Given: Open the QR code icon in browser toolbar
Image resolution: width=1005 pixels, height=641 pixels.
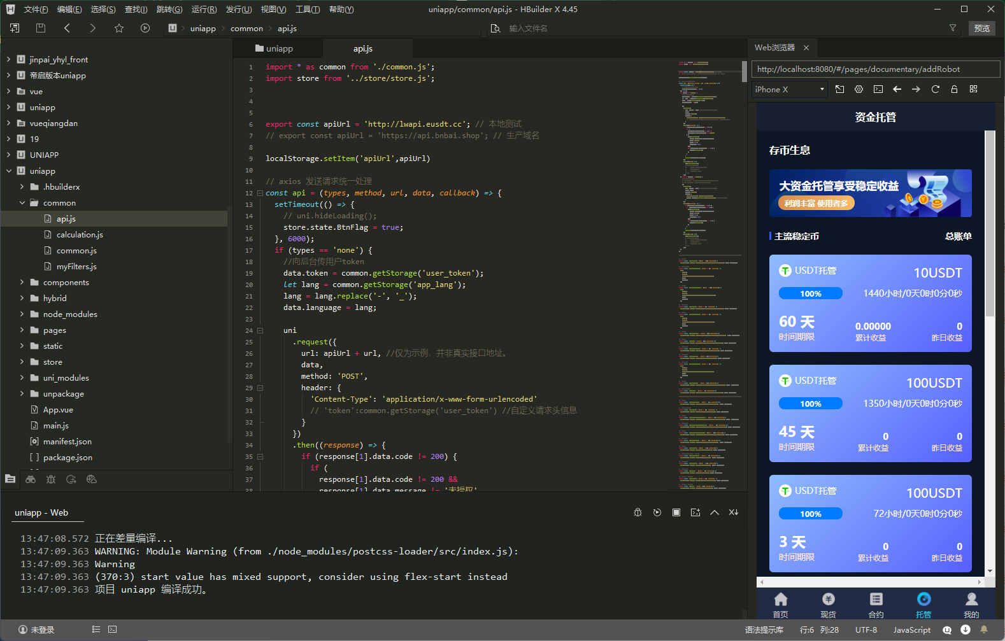Looking at the screenshot, I should [x=973, y=89].
